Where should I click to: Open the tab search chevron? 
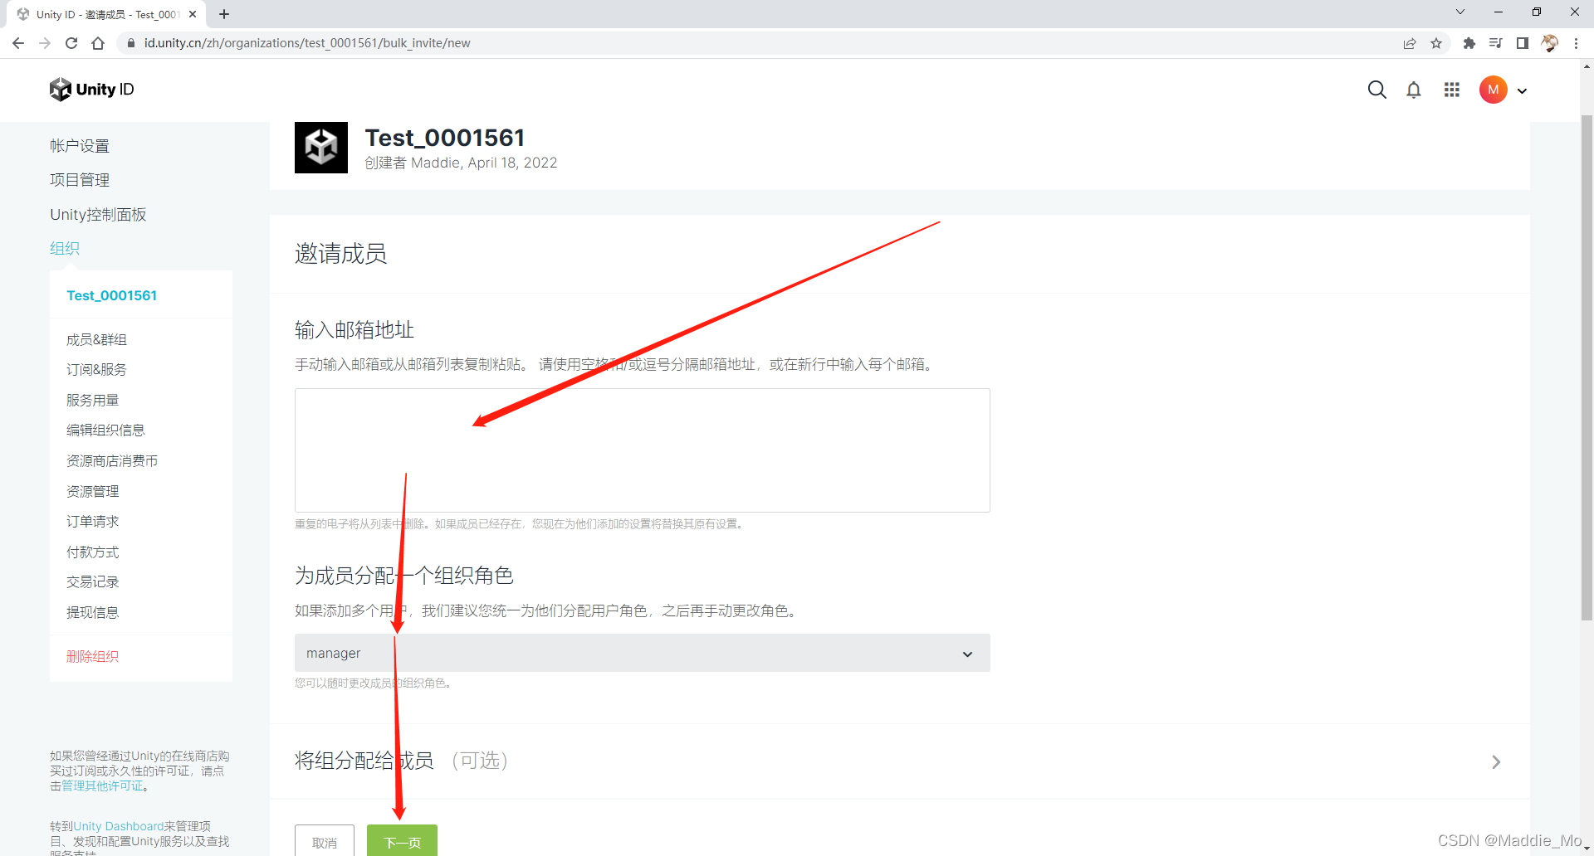1460,12
